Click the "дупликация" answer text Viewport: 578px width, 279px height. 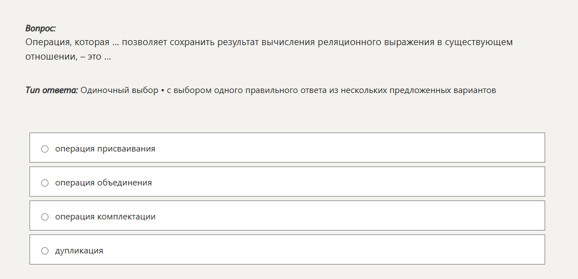pyautogui.click(x=79, y=251)
